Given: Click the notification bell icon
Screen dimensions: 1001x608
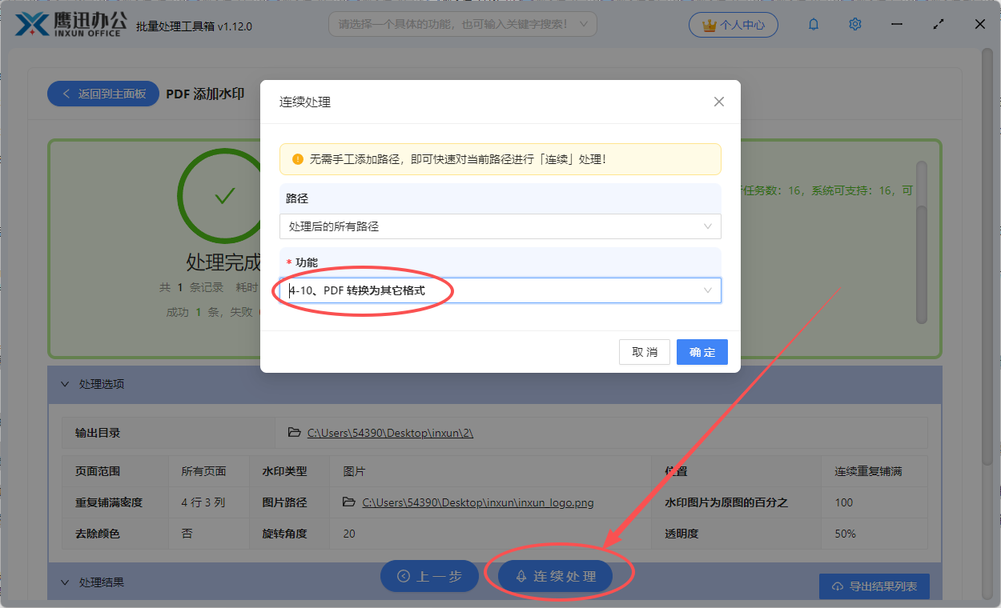Looking at the screenshot, I should click(x=814, y=25).
